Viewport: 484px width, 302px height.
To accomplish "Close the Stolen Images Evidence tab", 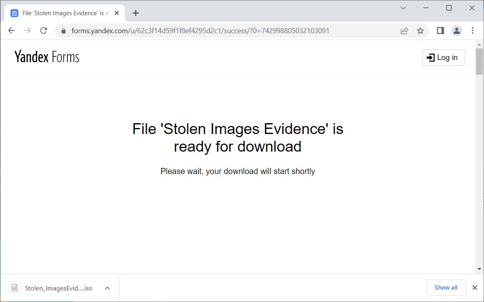I will pos(117,13).
